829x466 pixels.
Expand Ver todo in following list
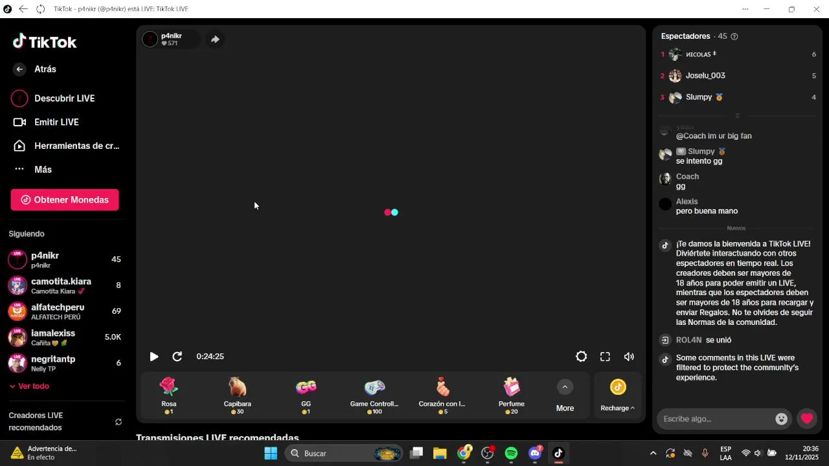(x=29, y=386)
